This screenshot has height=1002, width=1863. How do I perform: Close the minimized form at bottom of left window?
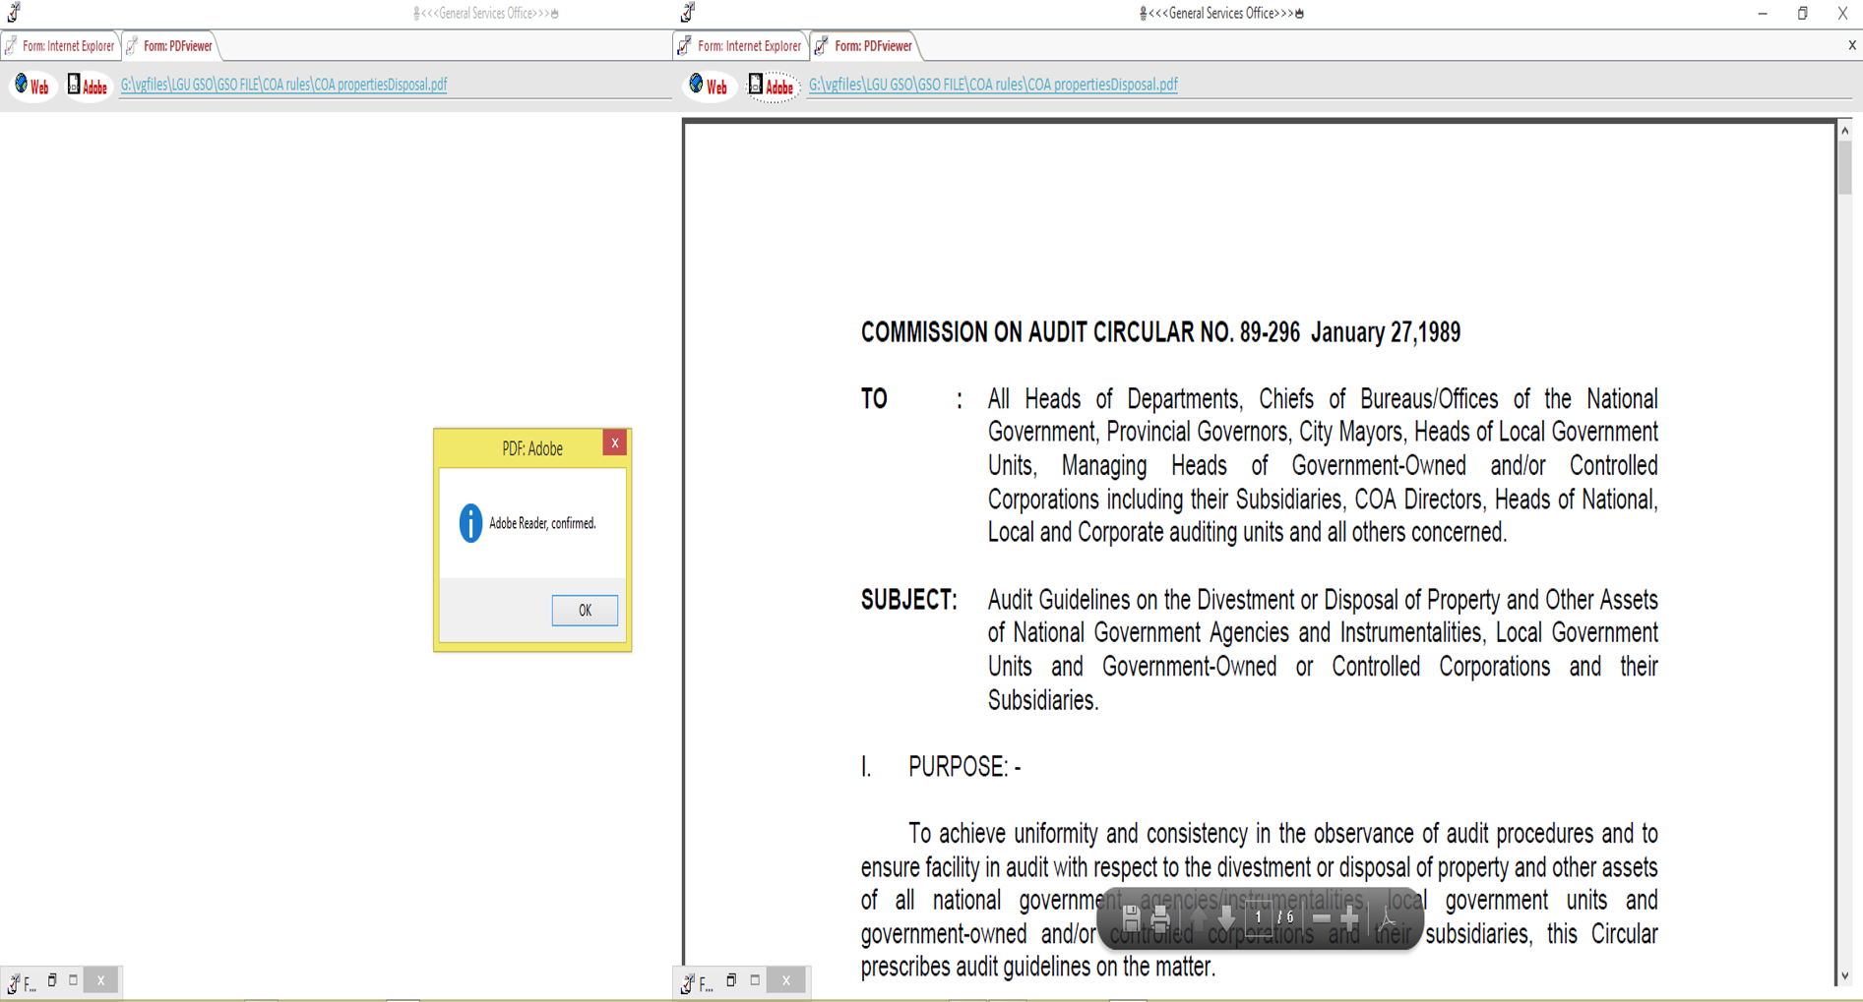100,980
